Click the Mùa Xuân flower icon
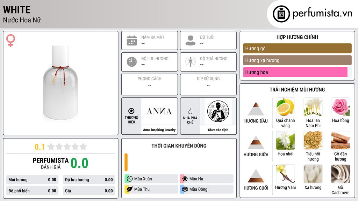Viewport: 358px width, 201px height. click(x=129, y=179)
